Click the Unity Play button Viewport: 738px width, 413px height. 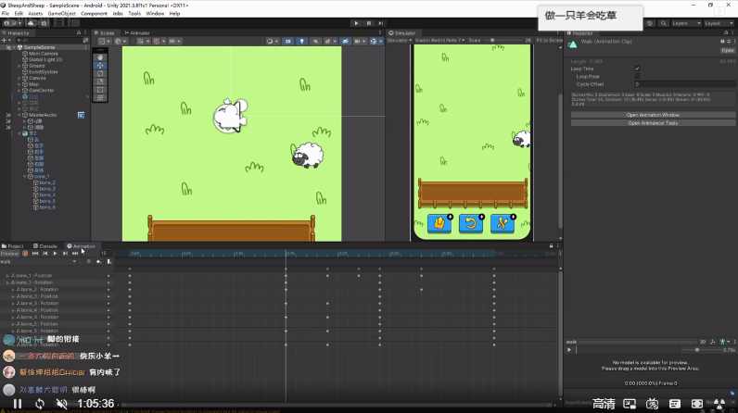[x=356, y=23]
